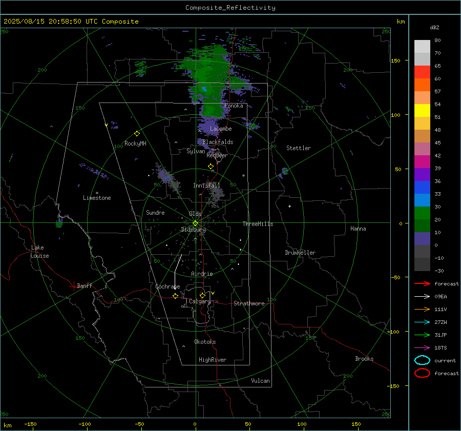Click the dBZ legend heading
This screenshot has height=431, width=461.
(434, 27)
